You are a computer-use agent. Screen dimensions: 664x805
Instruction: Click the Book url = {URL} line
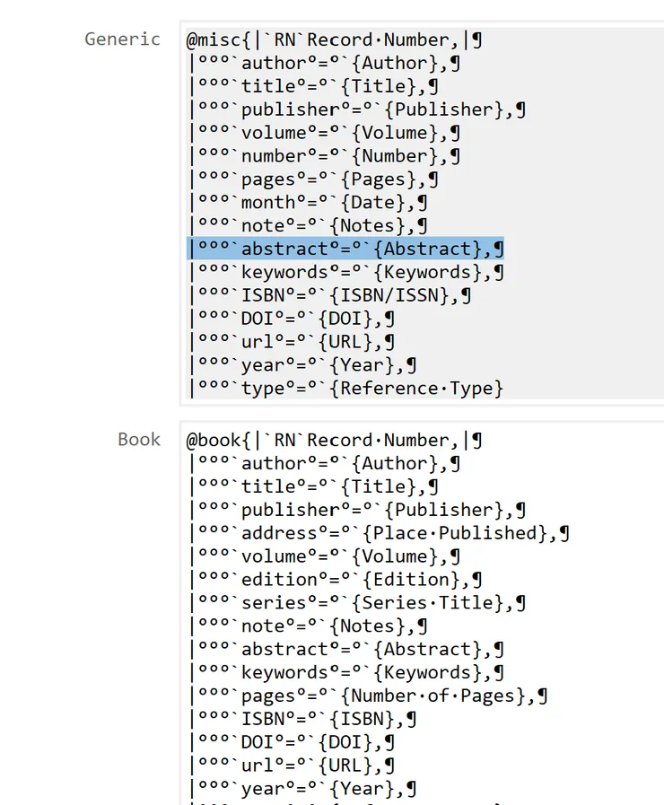pos(292,766)
